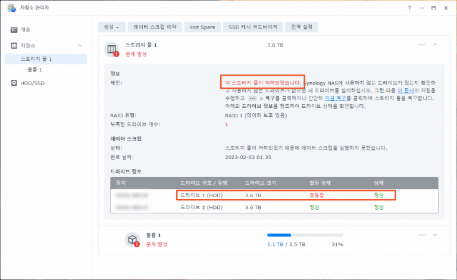The height and width of the screenshot is (280, 457).
Task: Open the storage pool 1 three-dot menu
Action: pos(422,45)
